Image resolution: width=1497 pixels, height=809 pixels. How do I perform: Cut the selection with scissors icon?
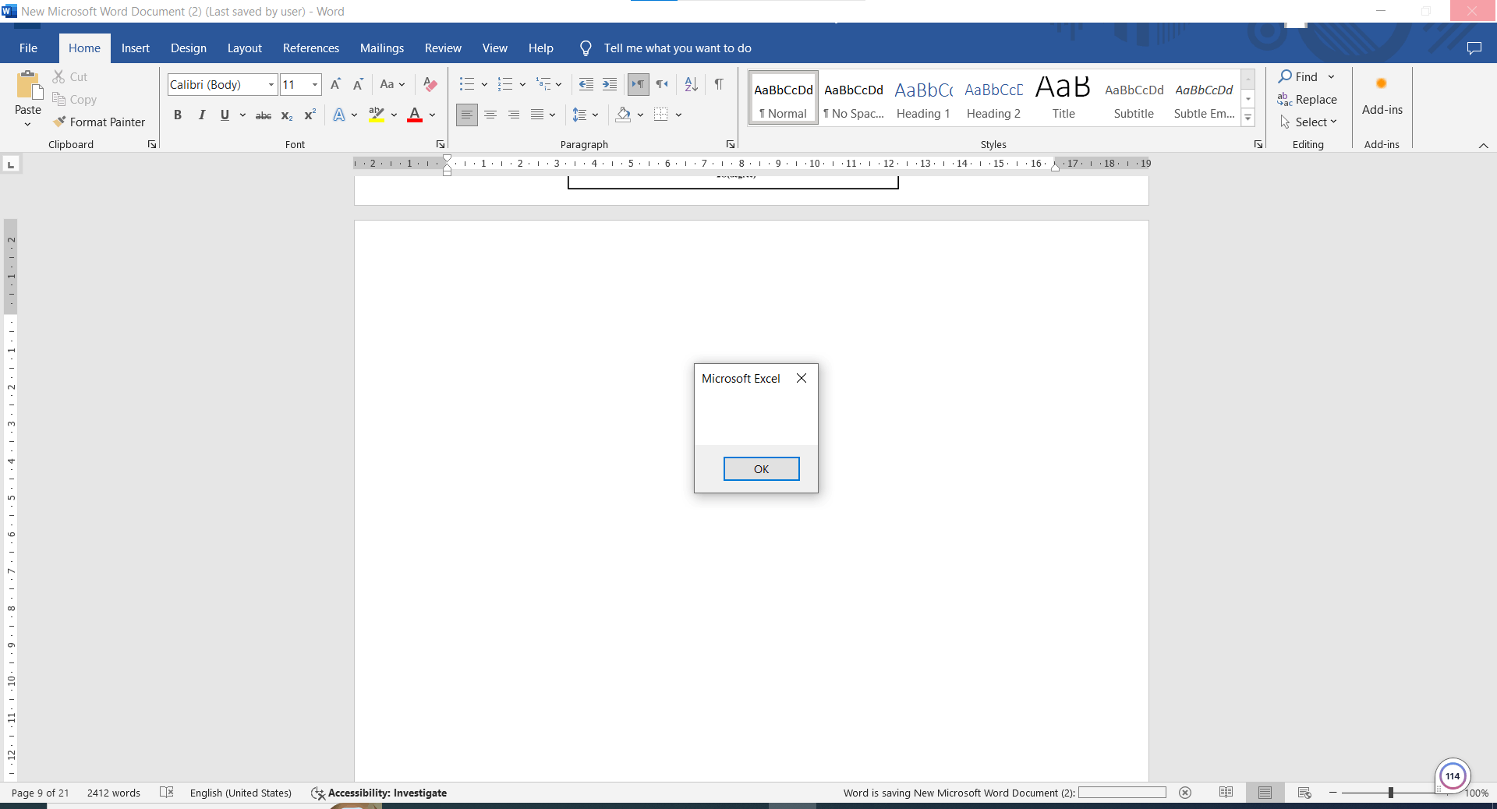click(x=59, y=76)
